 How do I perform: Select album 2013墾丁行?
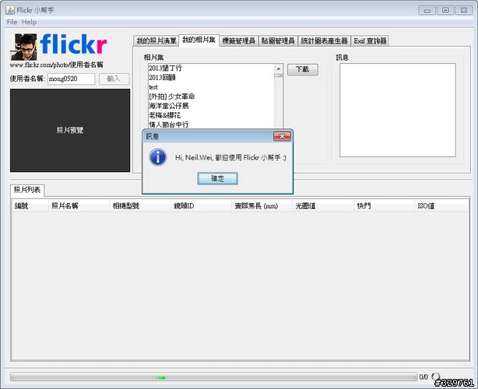(211, 68)
